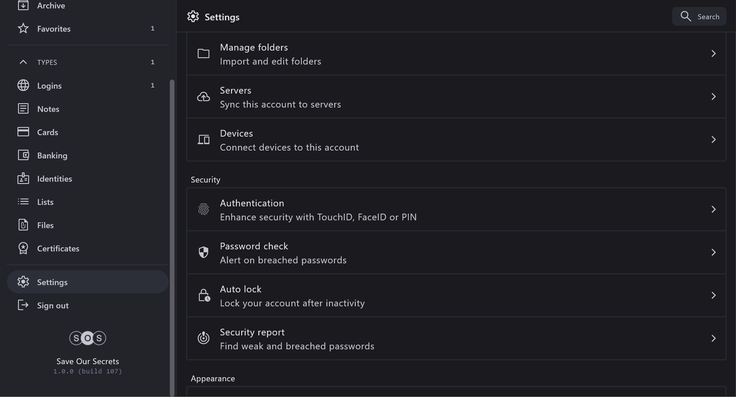
Task: Sign out of the account
Action: [53, 305]
